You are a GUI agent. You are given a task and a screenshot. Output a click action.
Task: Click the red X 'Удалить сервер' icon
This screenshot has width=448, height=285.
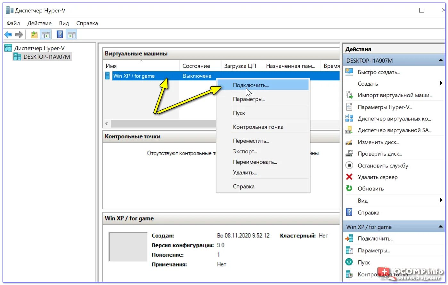click(349, 177)
